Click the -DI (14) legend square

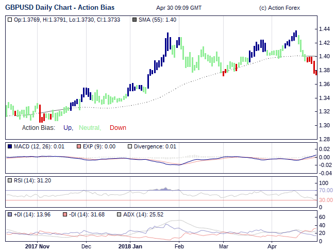[x=64, y=214]
